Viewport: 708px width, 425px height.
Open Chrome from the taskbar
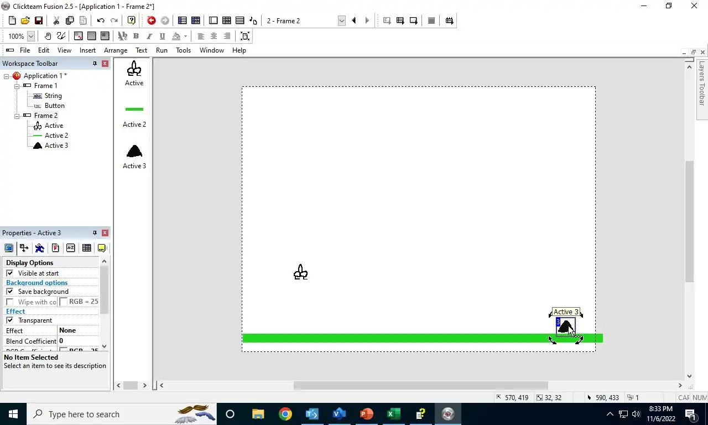click(285, 414)
